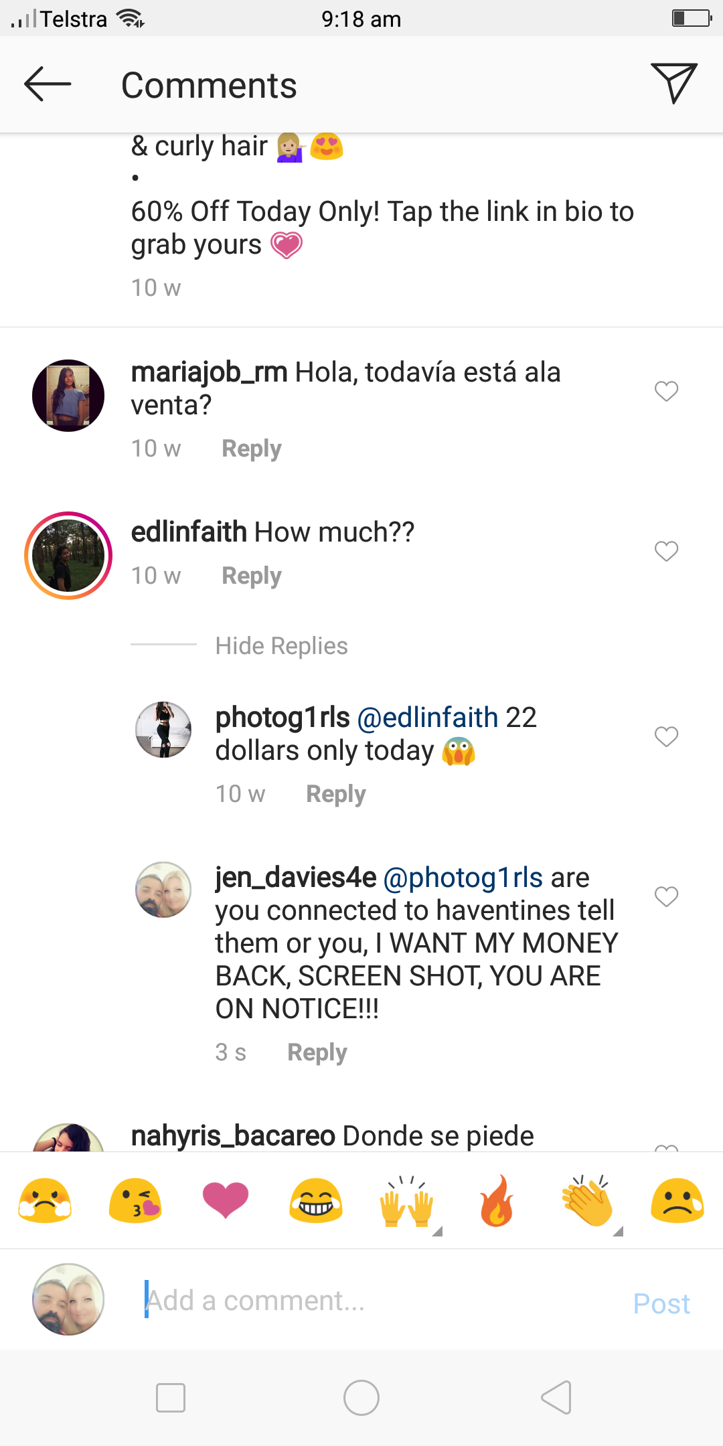Reply to jen_davies4e's comment
Viewport: 723px width, 1446px height.
coord(317,1052)
